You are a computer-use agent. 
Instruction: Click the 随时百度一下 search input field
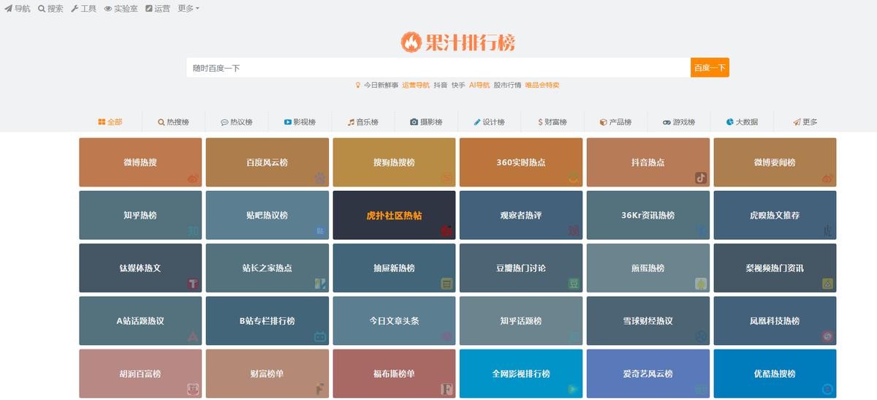tap(438, 68)
